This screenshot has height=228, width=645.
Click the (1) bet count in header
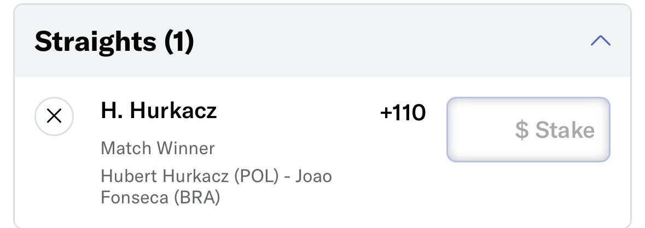[179, 42]
